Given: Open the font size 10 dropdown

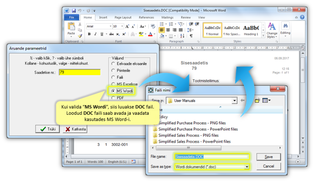Looking at the screenshot, I should coord(122,26).
